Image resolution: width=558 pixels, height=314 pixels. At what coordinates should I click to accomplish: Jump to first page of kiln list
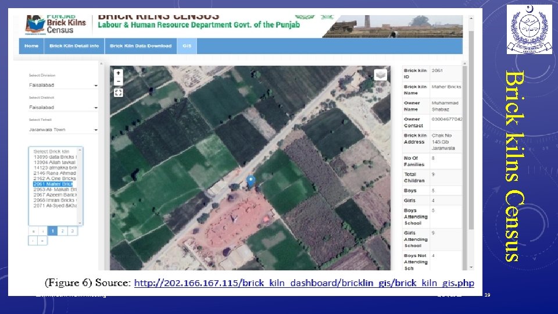tap(33, 231)
